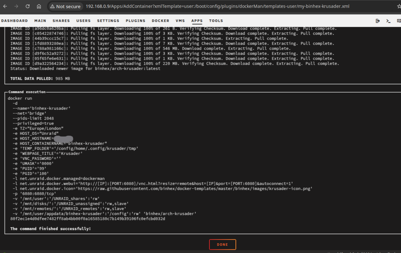Viewport: 401px width, 253px height.
Task: Open the feedback icon in top bar
Action: pyautogui.click(x=399, y=21)
